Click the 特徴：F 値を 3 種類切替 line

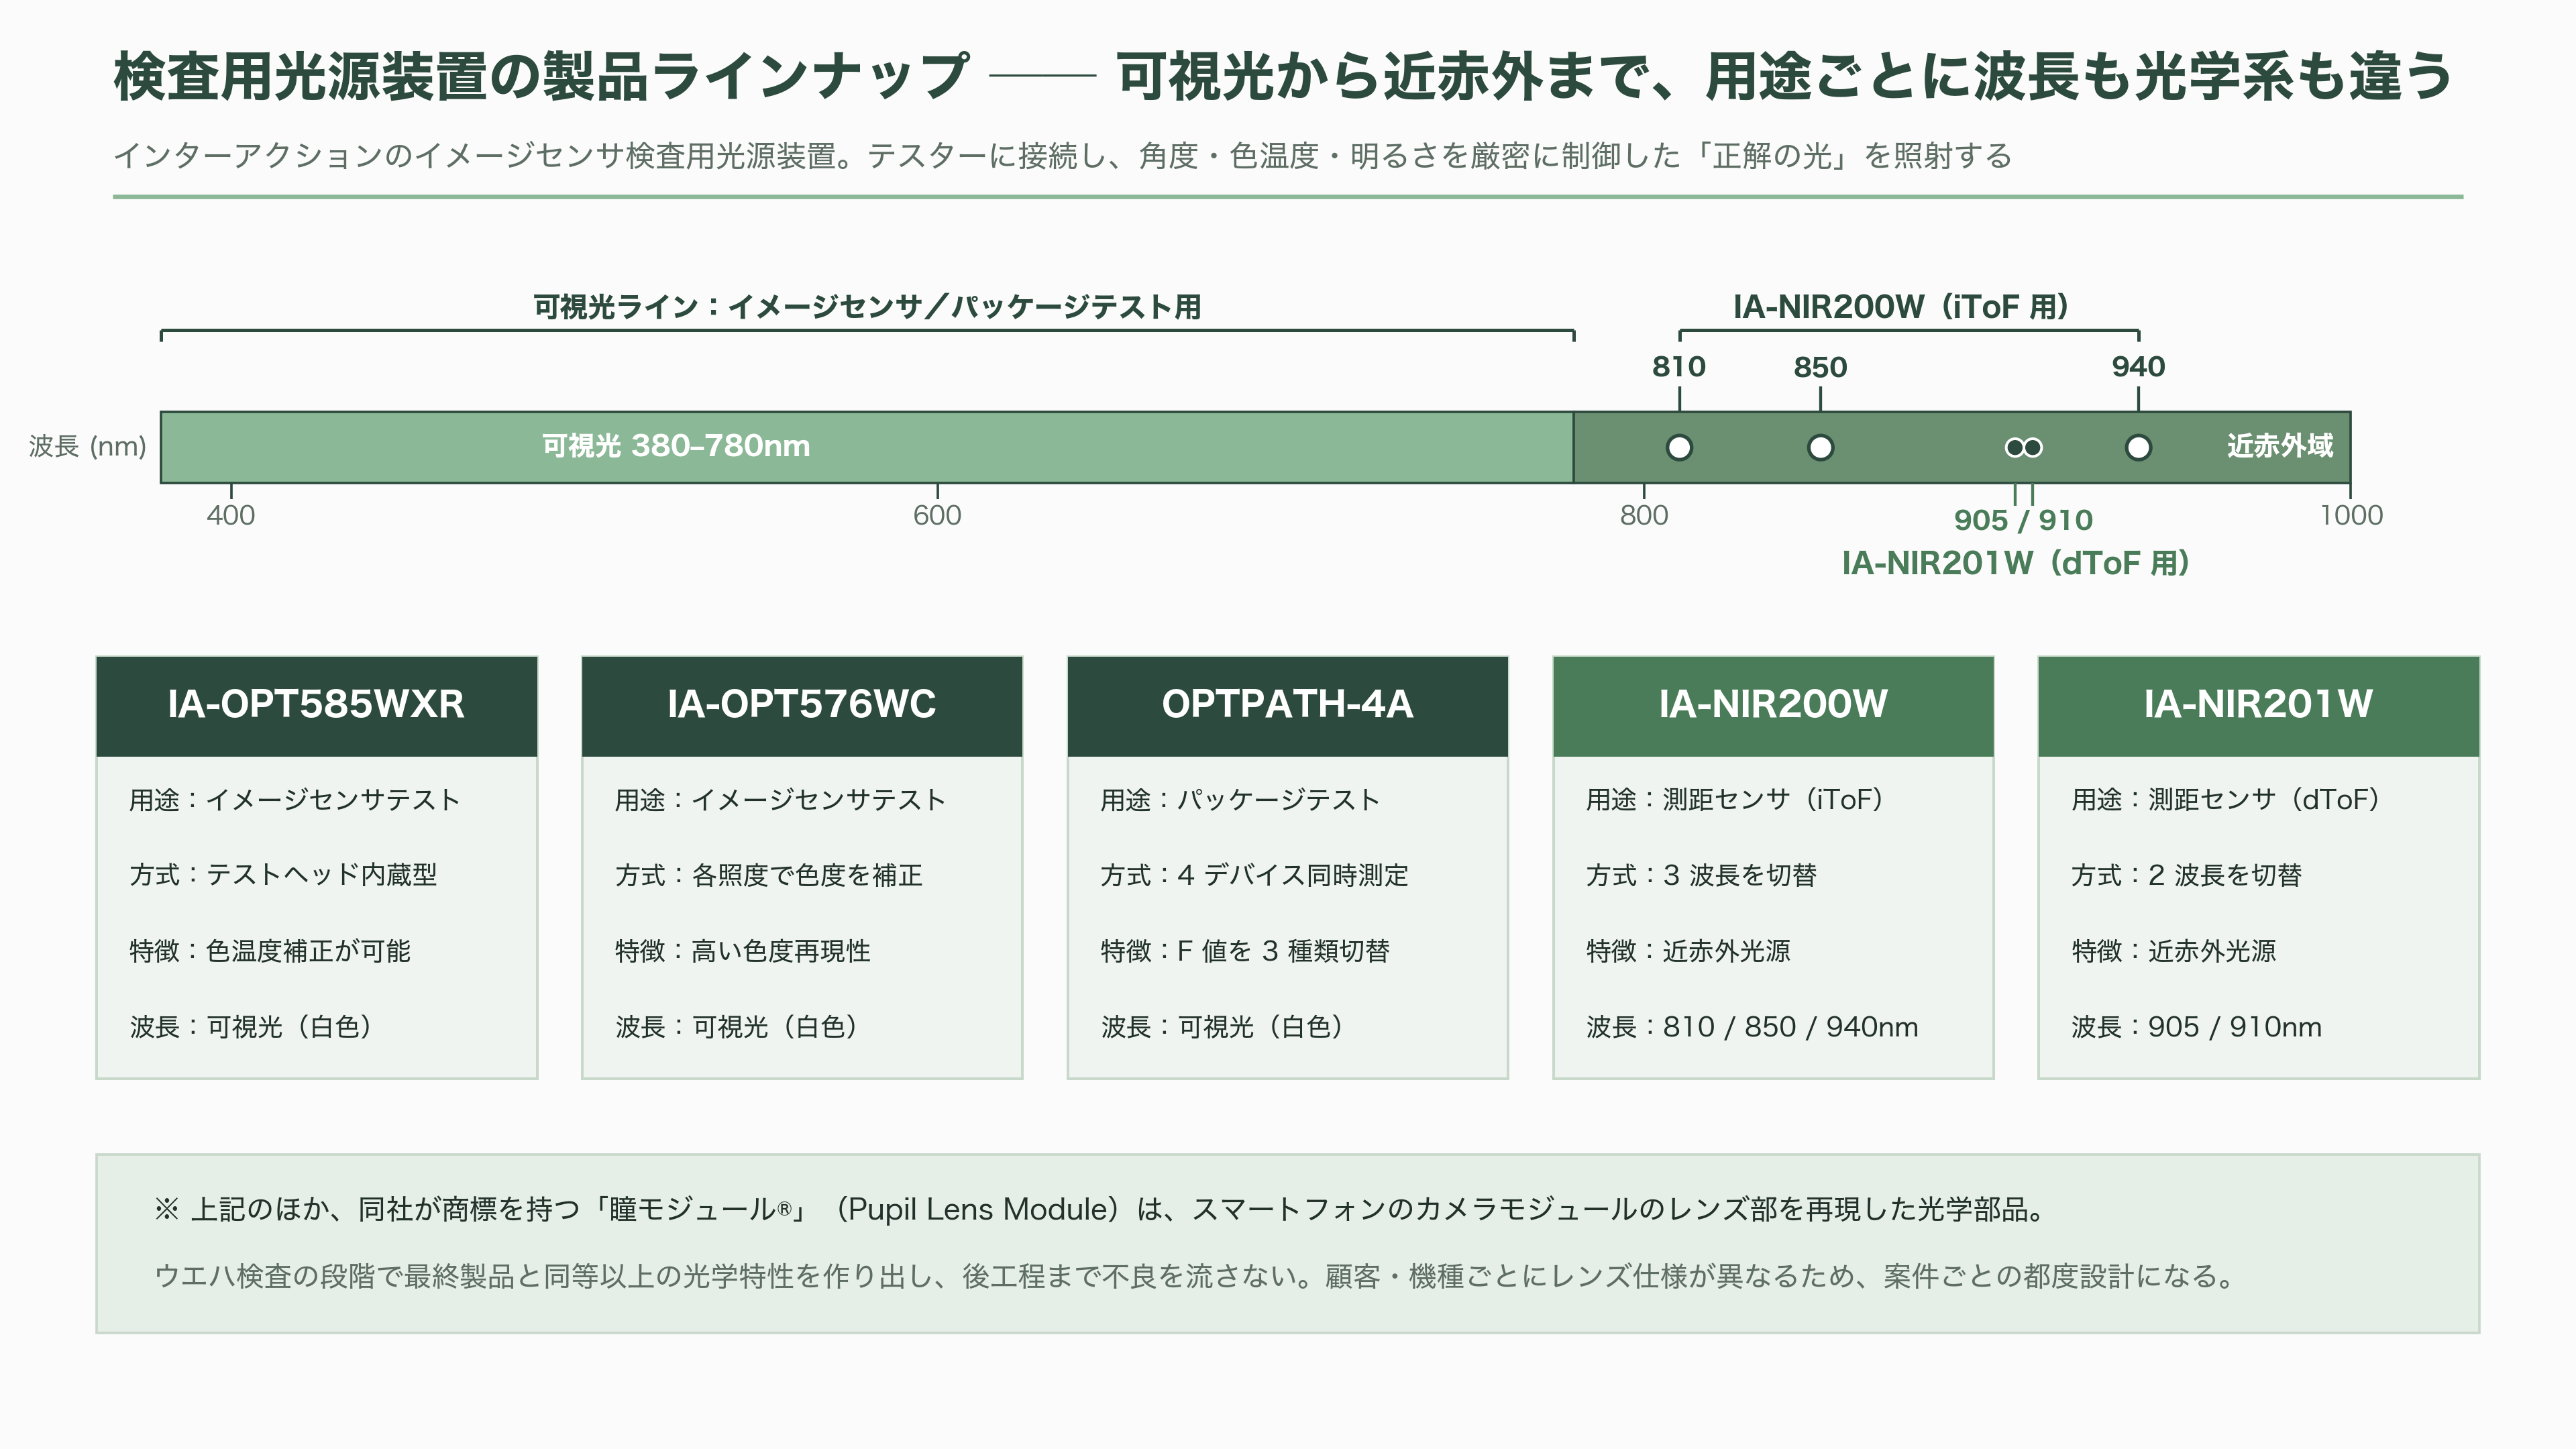click(1245, 951)
